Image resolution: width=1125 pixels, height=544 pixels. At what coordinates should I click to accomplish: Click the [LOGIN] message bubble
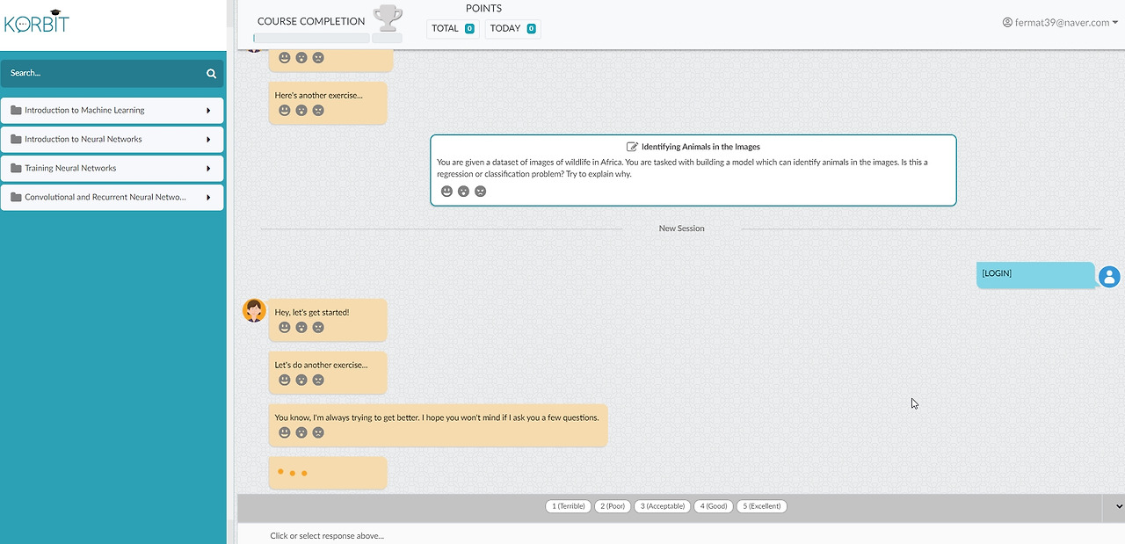1035,275
